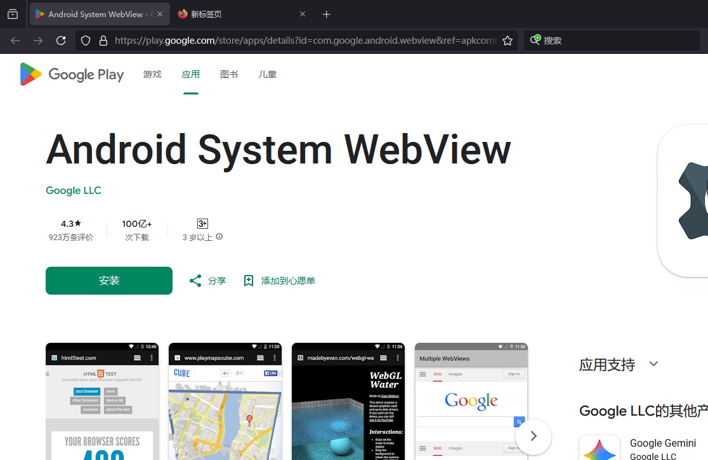
Task: Click 添加到心愿单 wishlist bookmark icon
Action: tap(248, 281)
